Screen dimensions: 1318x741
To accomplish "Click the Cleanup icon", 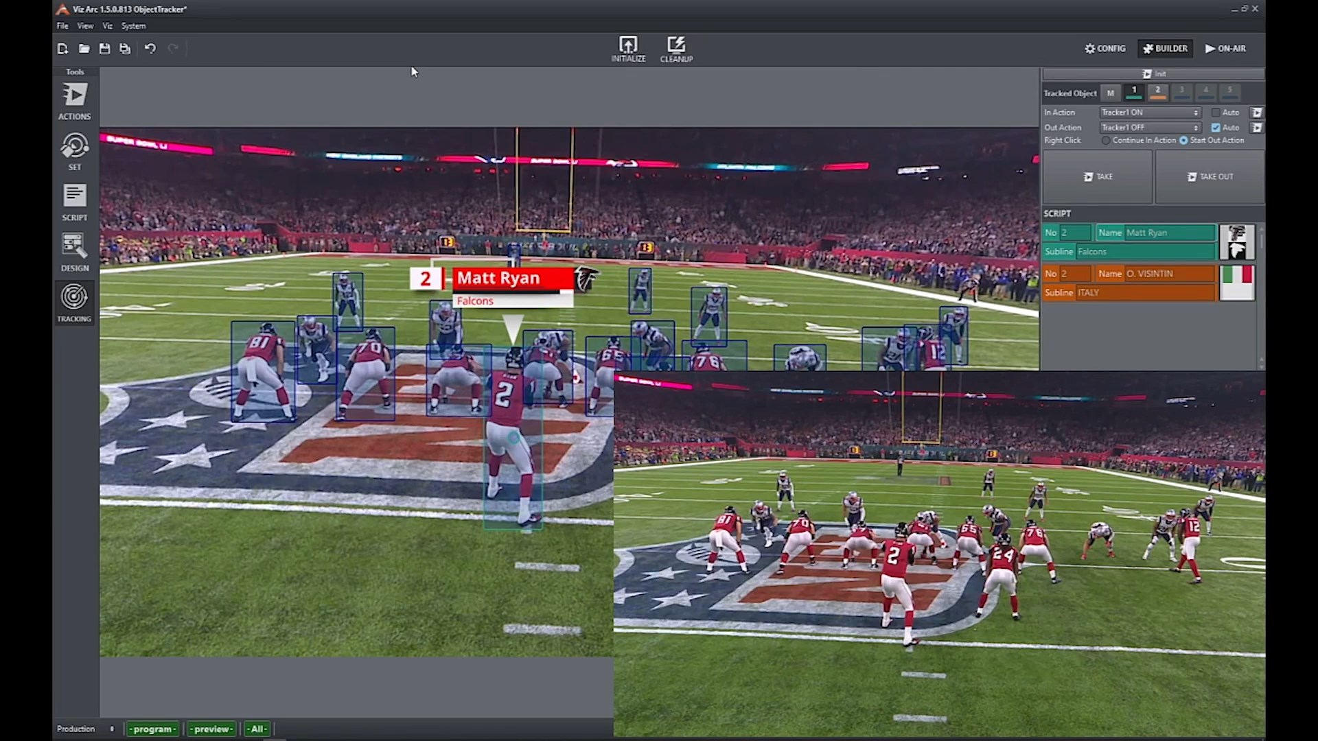I will pos(676,49).
